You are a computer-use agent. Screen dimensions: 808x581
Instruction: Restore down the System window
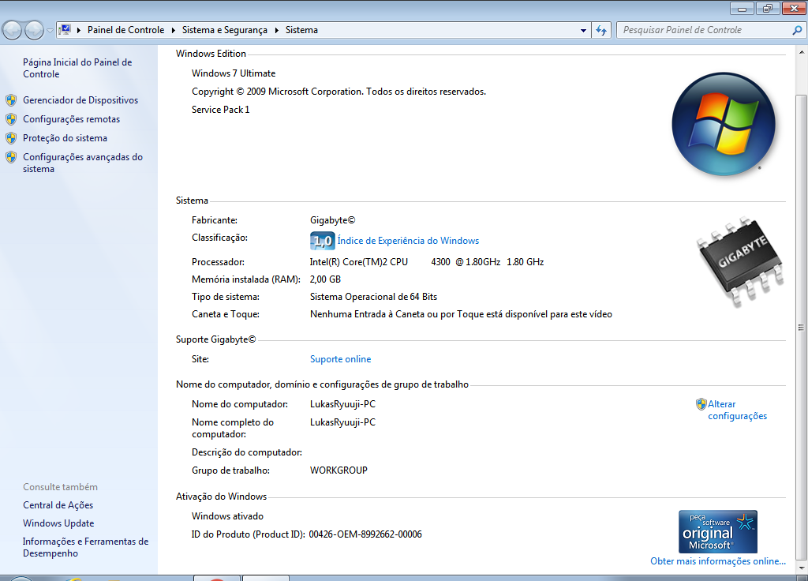[768, 8]
